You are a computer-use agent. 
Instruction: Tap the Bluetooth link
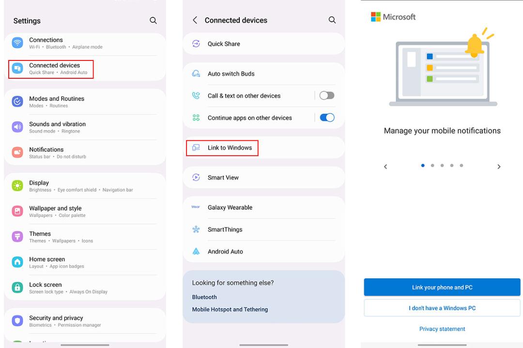(204, 297)
